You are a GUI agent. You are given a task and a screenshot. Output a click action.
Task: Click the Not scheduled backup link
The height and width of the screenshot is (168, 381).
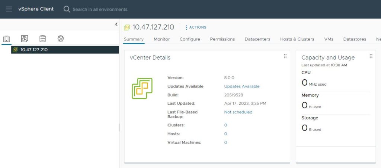click(238, 112)
